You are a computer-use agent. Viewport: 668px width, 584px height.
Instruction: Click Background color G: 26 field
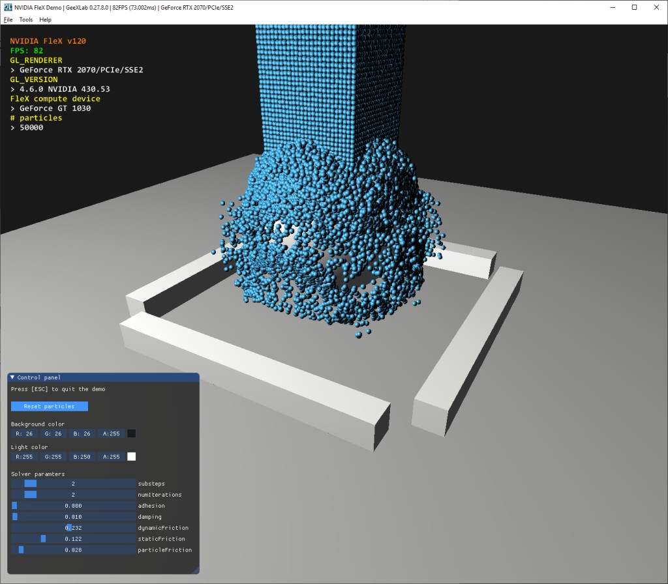53,433
